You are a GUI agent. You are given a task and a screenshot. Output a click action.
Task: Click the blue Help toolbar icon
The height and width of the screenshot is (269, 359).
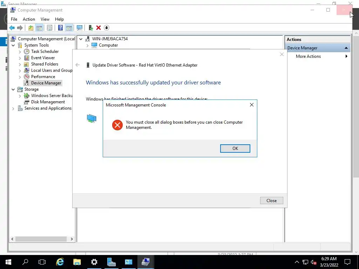60,28
